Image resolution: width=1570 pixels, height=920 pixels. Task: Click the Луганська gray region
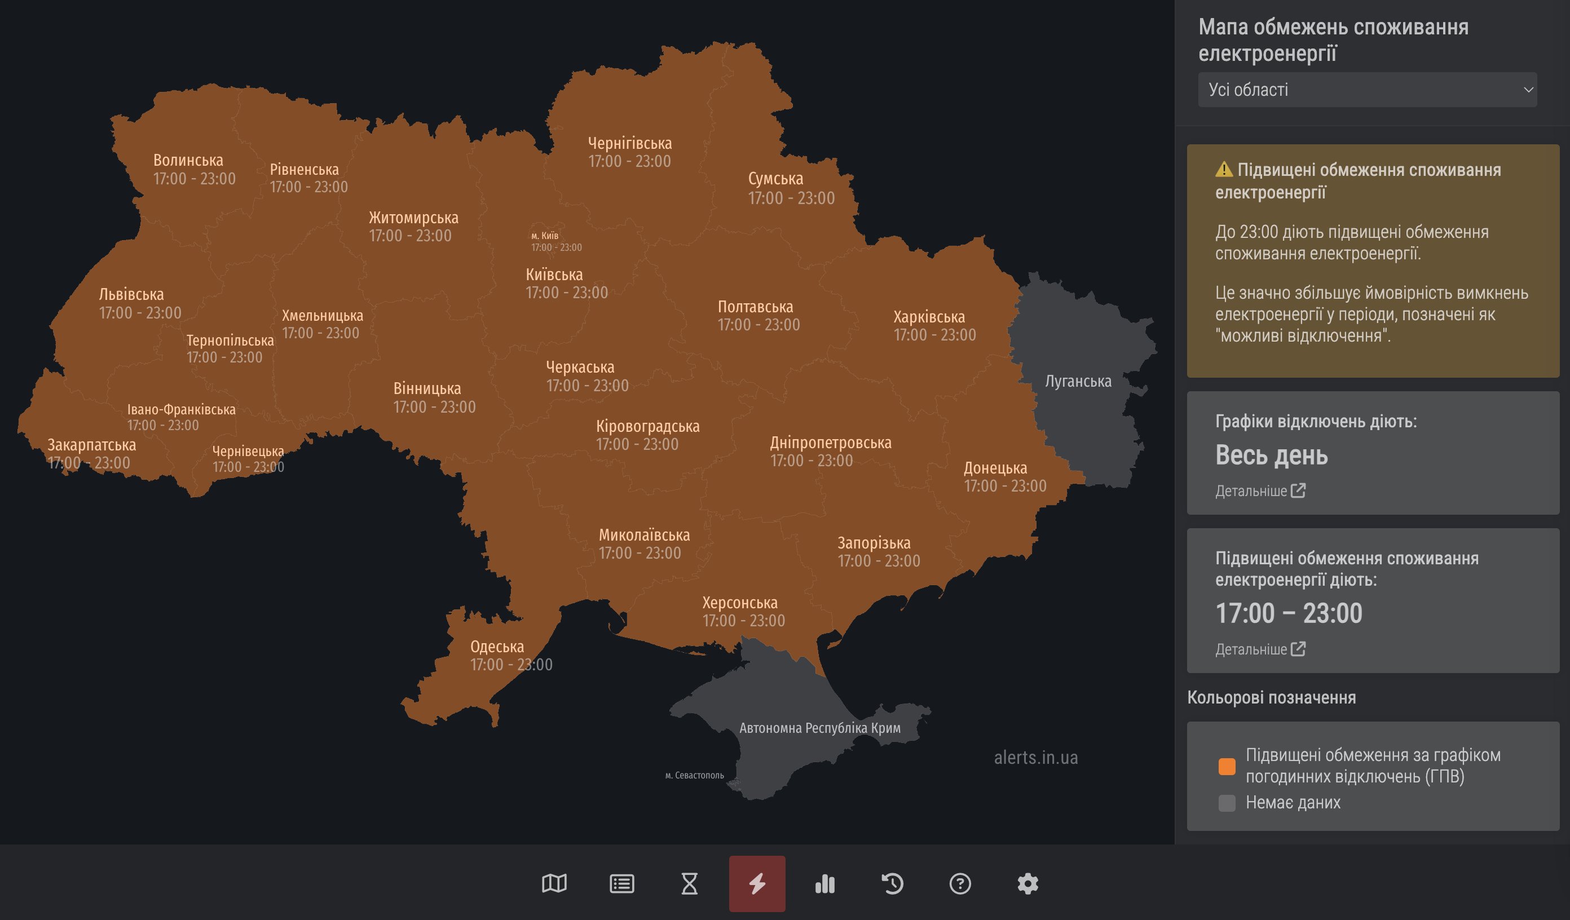tap(1078, 381)
